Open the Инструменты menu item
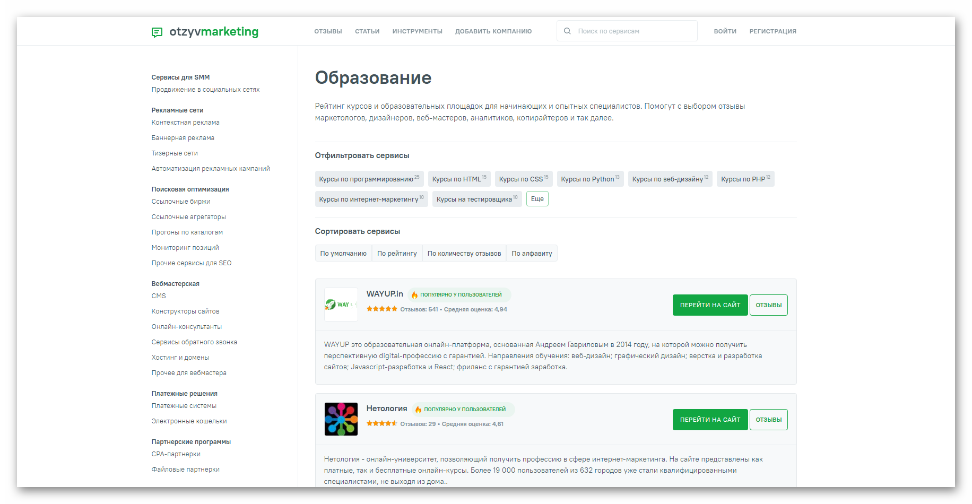Screen dimensions: 972x504 418,31
